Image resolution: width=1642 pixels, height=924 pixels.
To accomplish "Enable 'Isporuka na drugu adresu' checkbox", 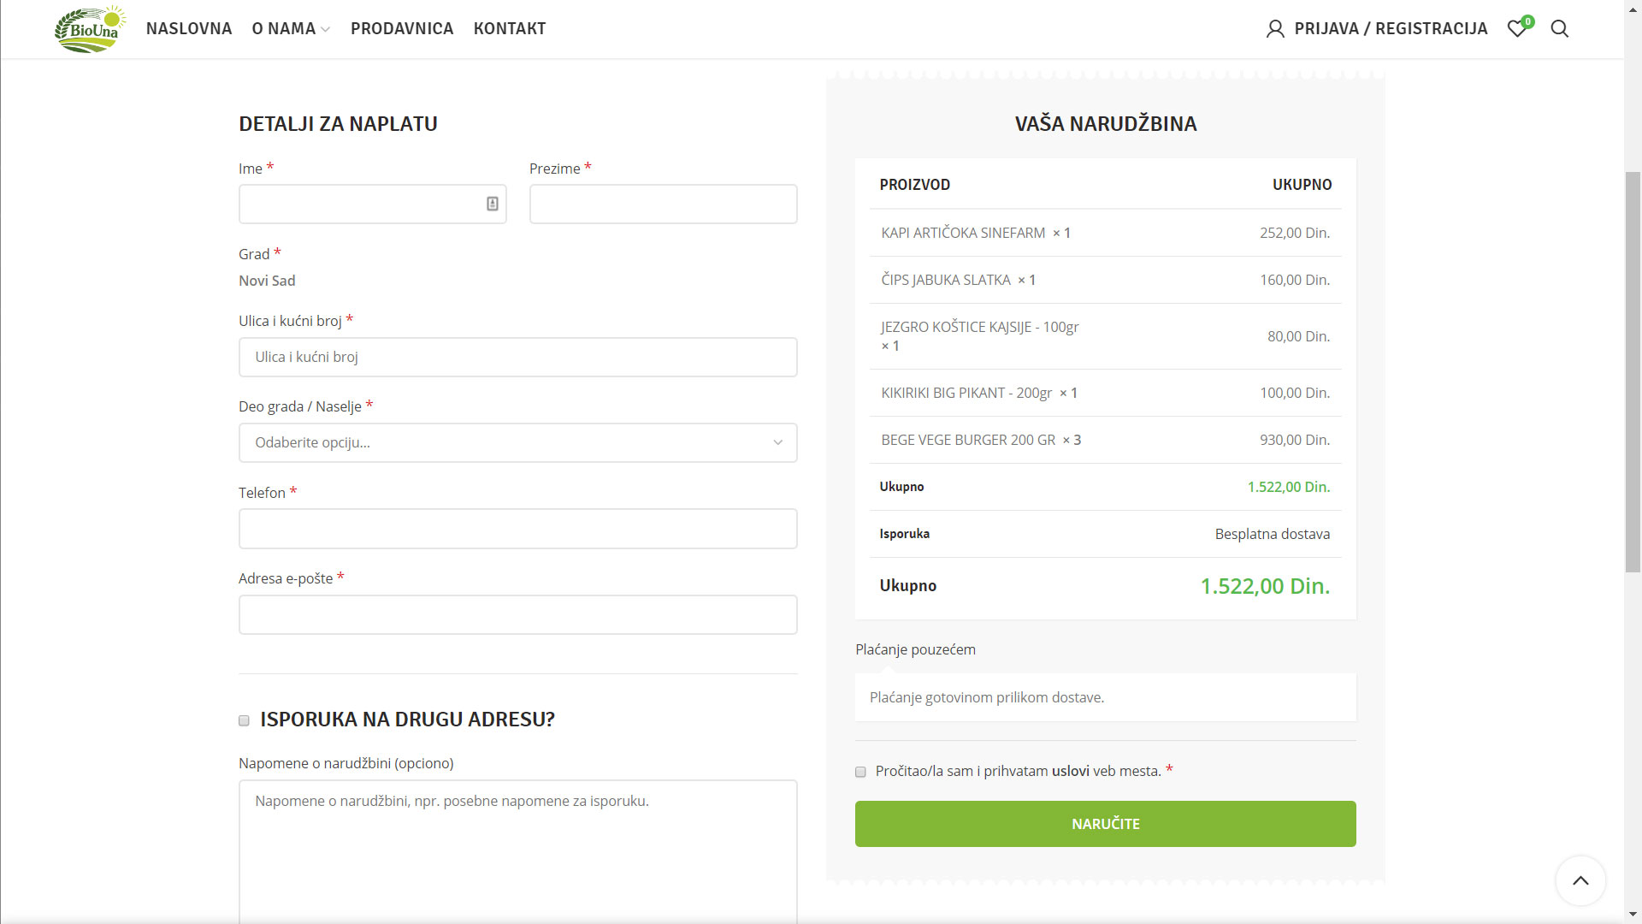I will click(x=244, y=720).
